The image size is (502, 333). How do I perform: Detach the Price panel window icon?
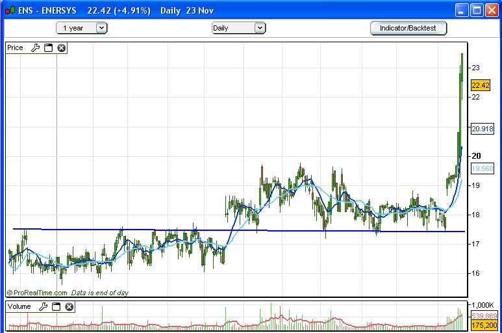coord(48,47)
